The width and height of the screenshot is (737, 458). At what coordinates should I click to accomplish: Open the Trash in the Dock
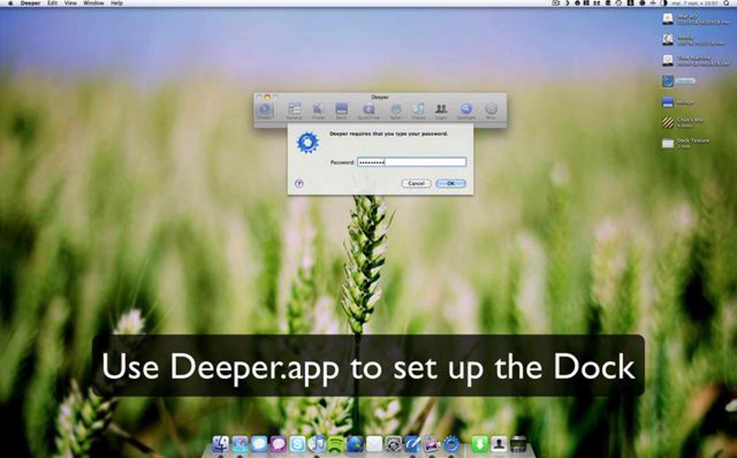click(518, 444)
